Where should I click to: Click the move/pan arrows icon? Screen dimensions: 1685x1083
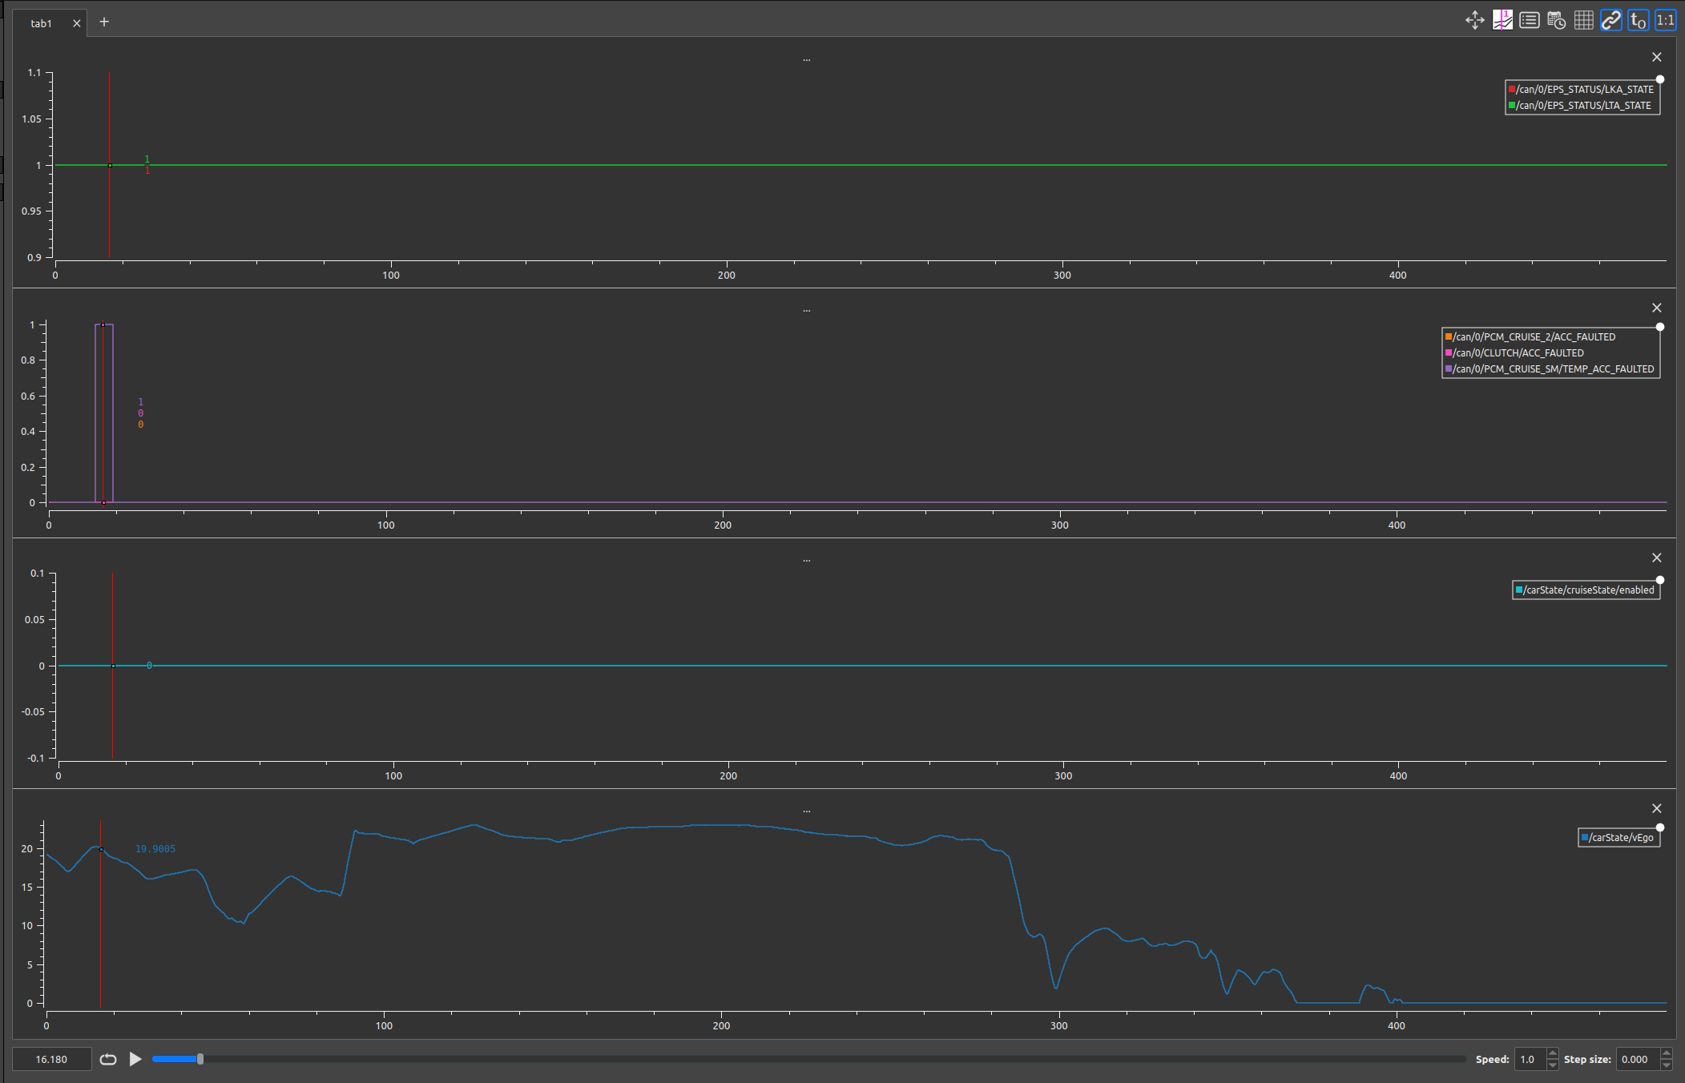pyautogui.click(x=1474, y=20)
